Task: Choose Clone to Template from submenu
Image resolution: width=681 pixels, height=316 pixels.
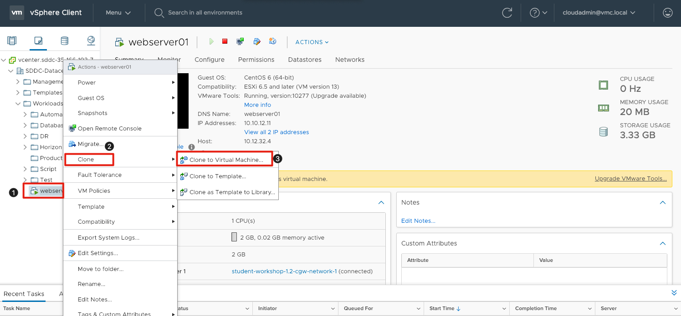Action: tap(217, 176)
